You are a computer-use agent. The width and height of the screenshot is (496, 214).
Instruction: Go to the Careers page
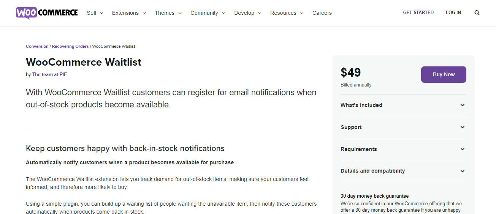322,13
